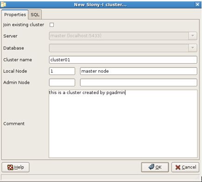
Task: Click the 'Join existing cluster' label
Action: click(24, 25)
